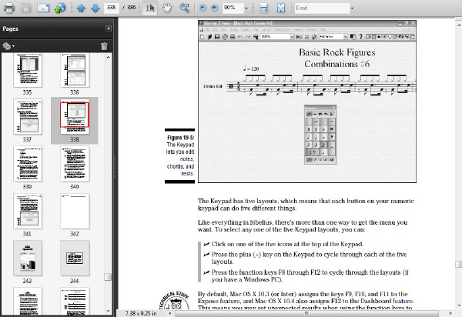Click inside the Find search box
This screenshot has width=462, height=317.
coord(322,8)
